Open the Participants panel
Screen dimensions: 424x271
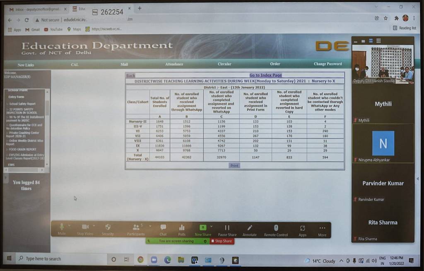point(136,228)
